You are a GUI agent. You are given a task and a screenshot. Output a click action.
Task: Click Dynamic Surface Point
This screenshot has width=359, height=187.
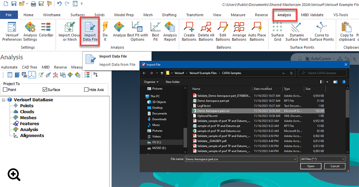pyautogui.click(x=297, y=31)
